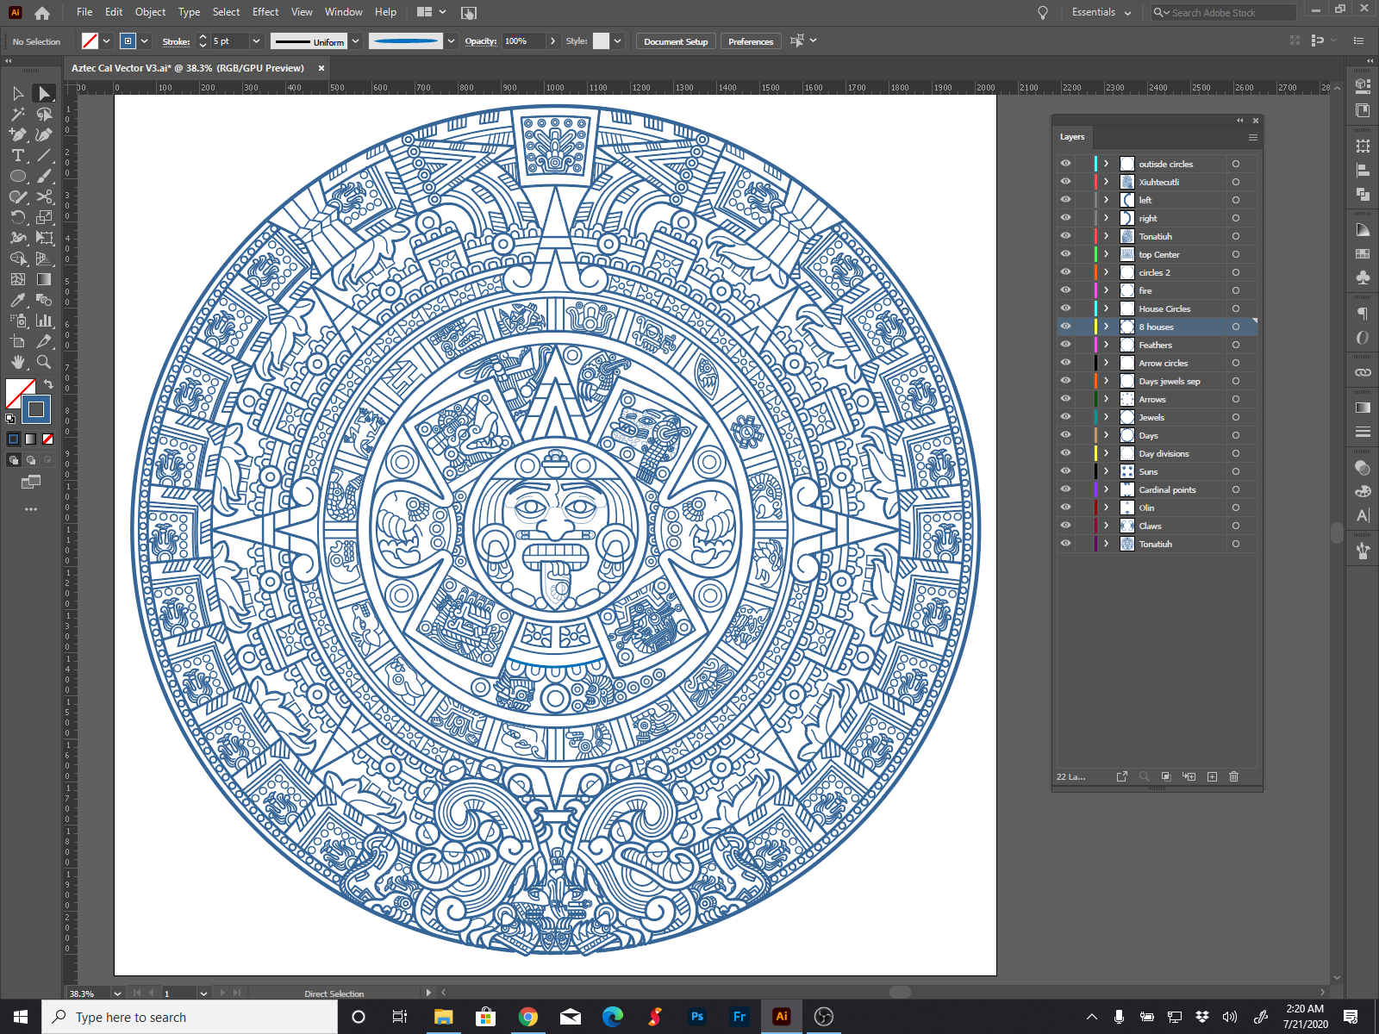Viewport: 1379px width, 1034px height.
Task: Hide the outisde circles layer
Action: (x=1066, y=164)
